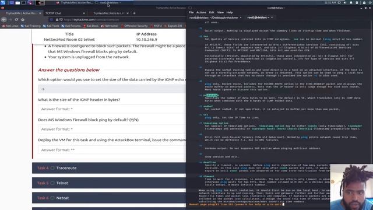Click the ICMP data size answer field
373x210 pixels.
click(x=112, y=89)
